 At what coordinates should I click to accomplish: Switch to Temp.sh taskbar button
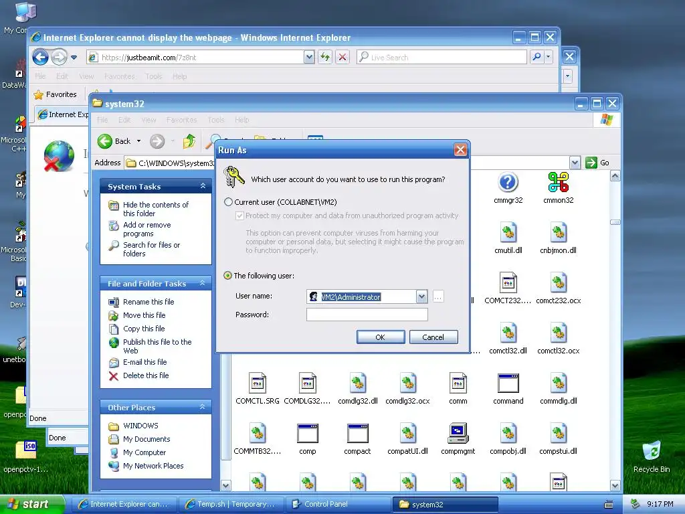tap(231, 504)
